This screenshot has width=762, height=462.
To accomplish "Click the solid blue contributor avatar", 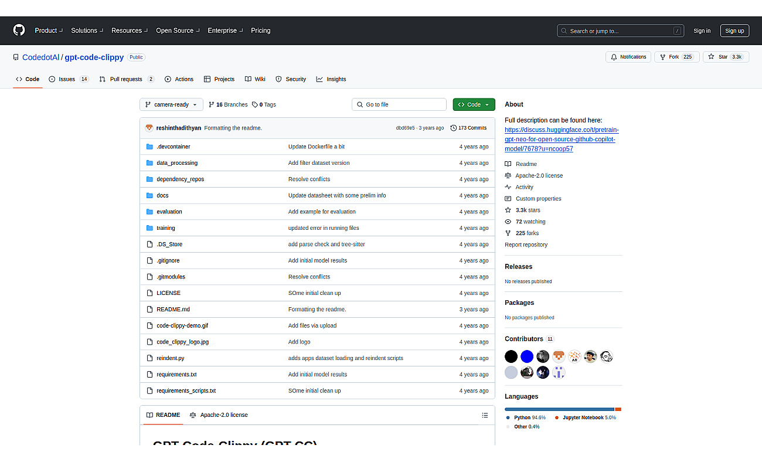I will point(527,356).
